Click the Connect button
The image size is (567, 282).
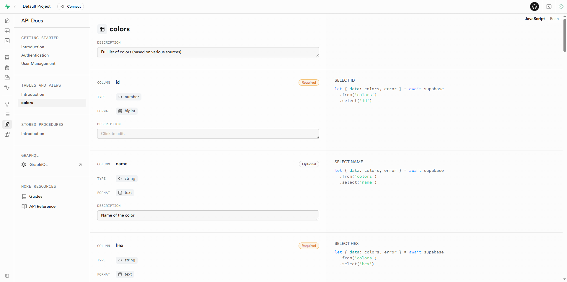70,6
